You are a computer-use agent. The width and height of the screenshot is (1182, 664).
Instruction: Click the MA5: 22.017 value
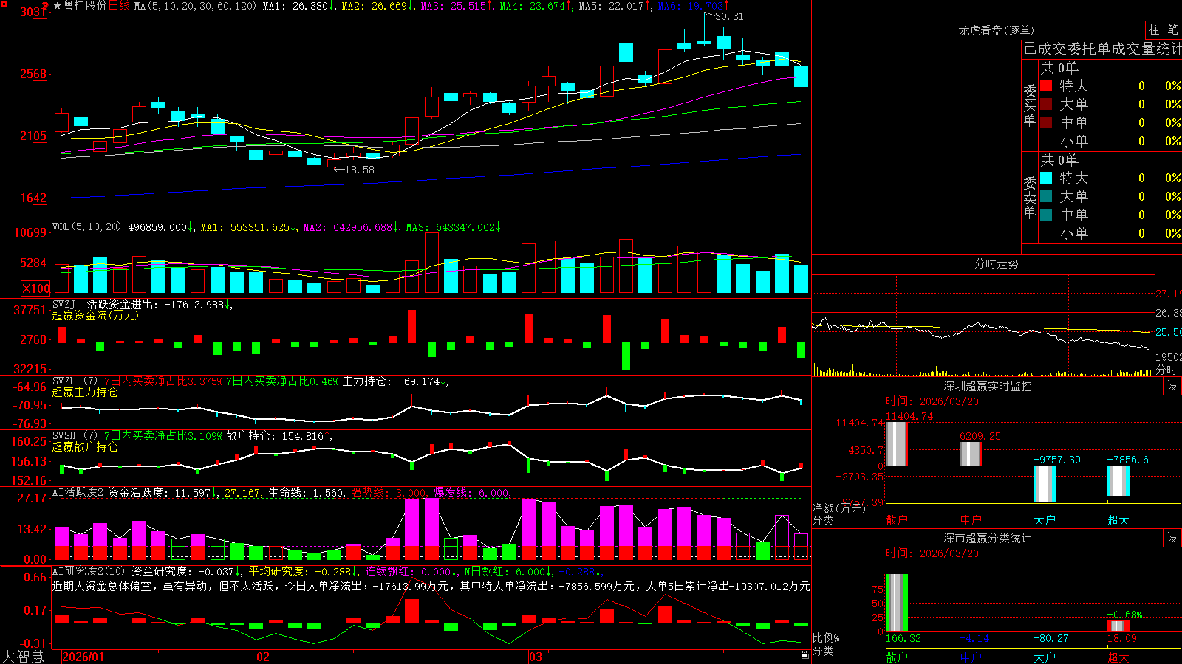[x=615, y=6]
